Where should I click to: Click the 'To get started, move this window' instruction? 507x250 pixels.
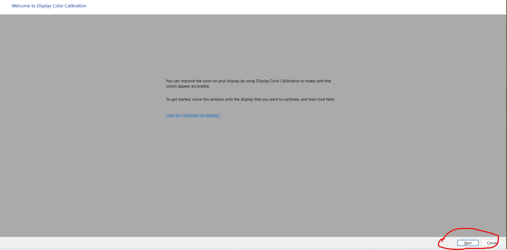(250, 99)
